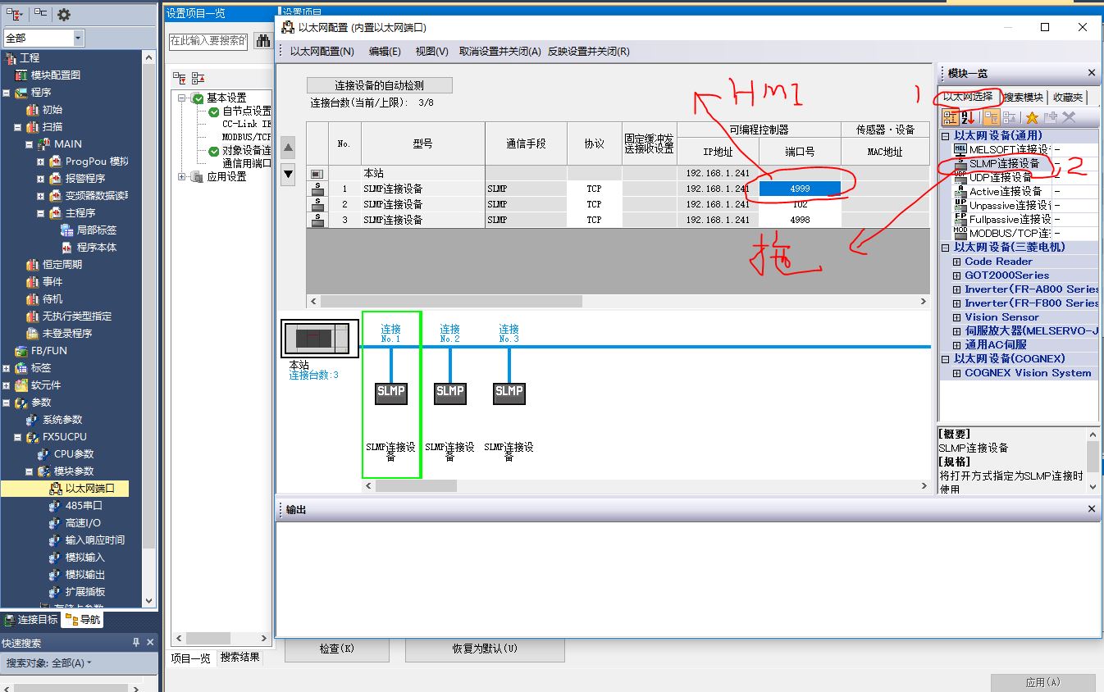Image resolution: width=1104 pixels, height=692 pixels.
Task: Click the yellow star favorites icon
Action: coord(1032,118)
